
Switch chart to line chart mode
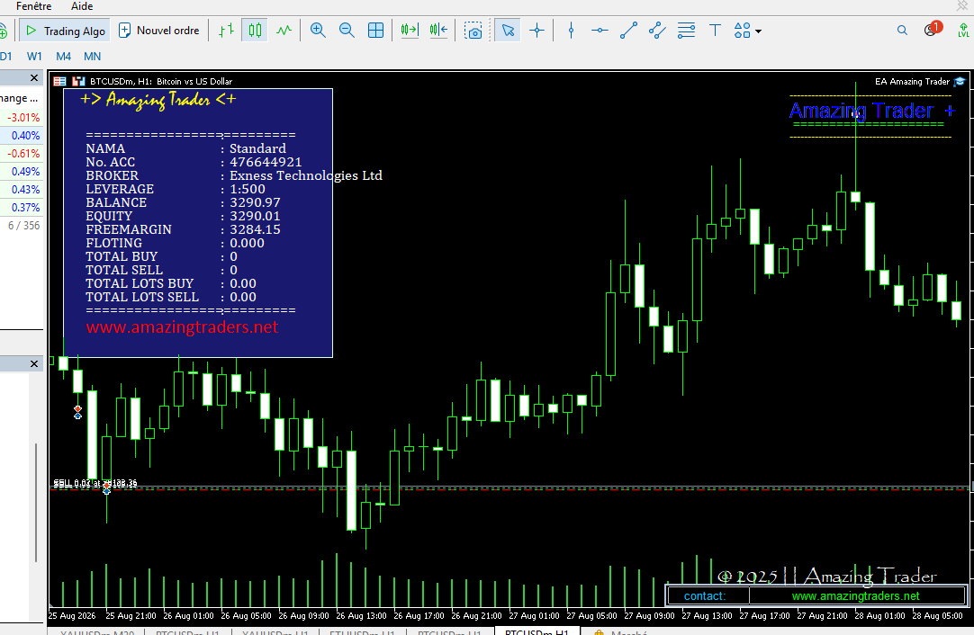(284, 31)
